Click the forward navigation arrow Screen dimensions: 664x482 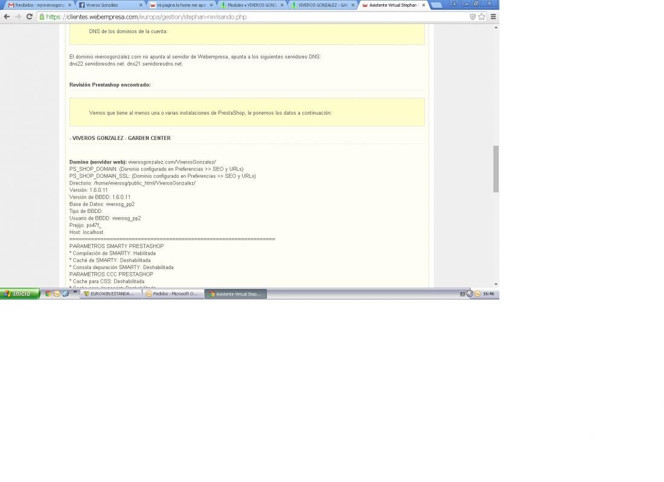pyautogui.click(x=18, y=16)
